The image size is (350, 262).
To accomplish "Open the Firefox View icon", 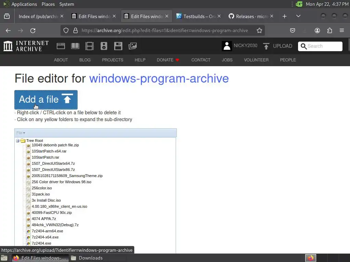I will coord(7,16).
